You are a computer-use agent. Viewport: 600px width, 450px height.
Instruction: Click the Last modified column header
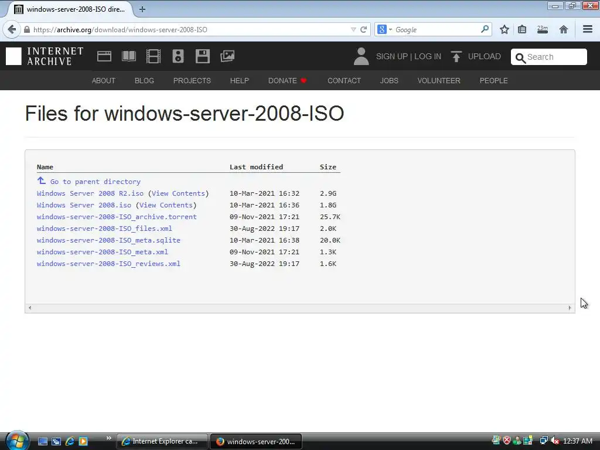(257, 167)
